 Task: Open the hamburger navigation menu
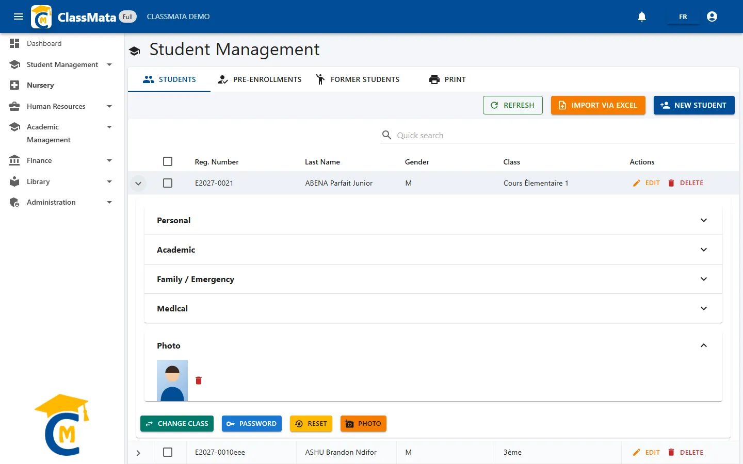(x=19, y=16)
